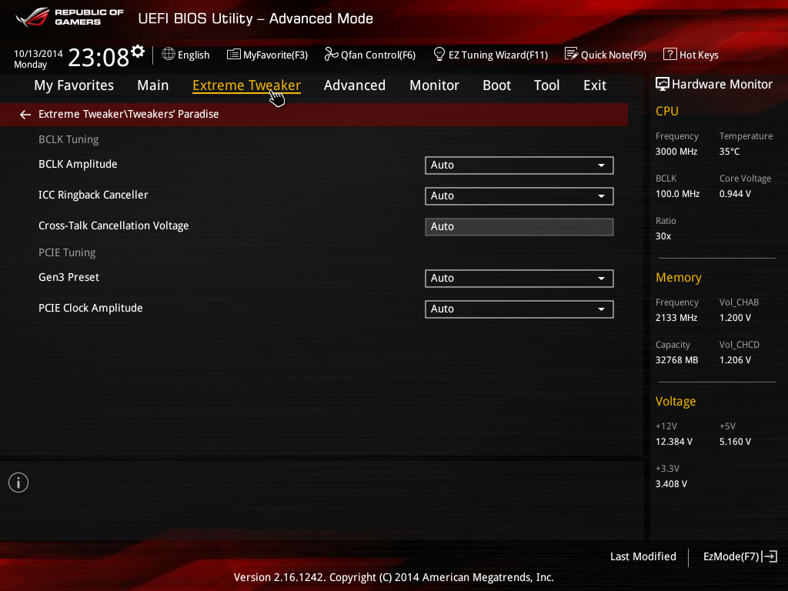The width and height of the screenshot is (788, 591).
Task: Click the Last Modified button
Action: [643, 556]
